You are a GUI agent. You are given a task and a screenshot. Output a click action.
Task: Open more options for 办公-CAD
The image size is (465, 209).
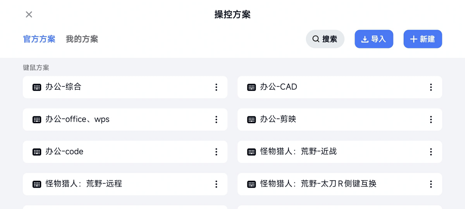pyautogui.click(x=431, y=87)
